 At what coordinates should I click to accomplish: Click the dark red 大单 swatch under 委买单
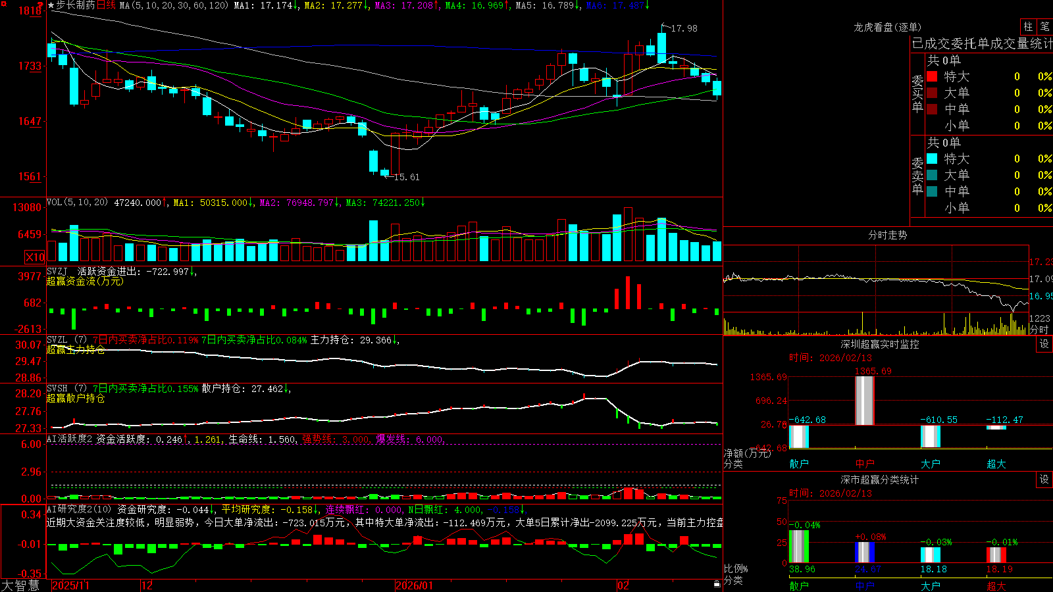(x=932, y=93)
